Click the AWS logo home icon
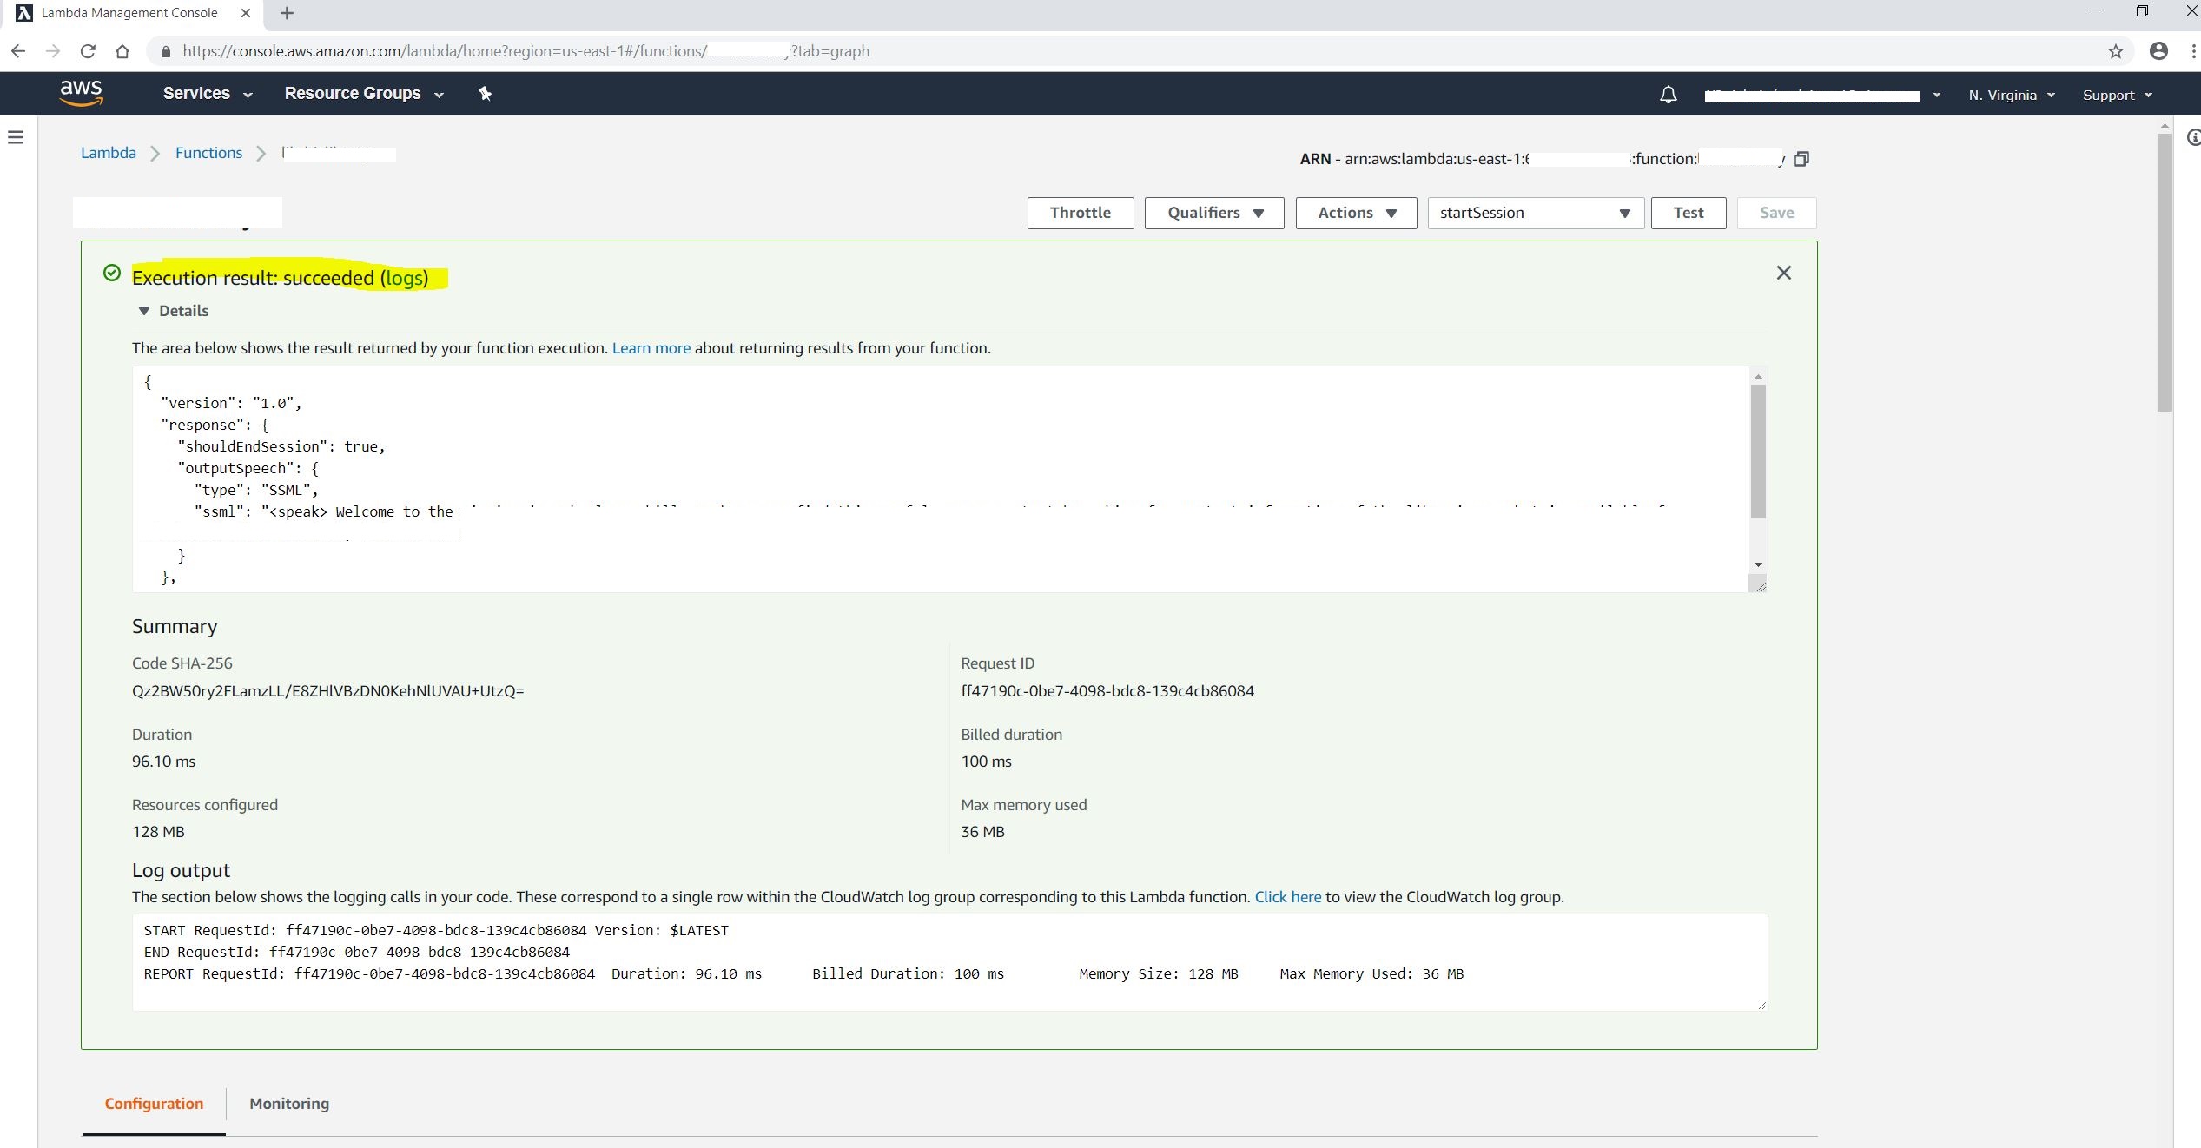Screen dimensions: 2201x1148 tap(81, 93)
